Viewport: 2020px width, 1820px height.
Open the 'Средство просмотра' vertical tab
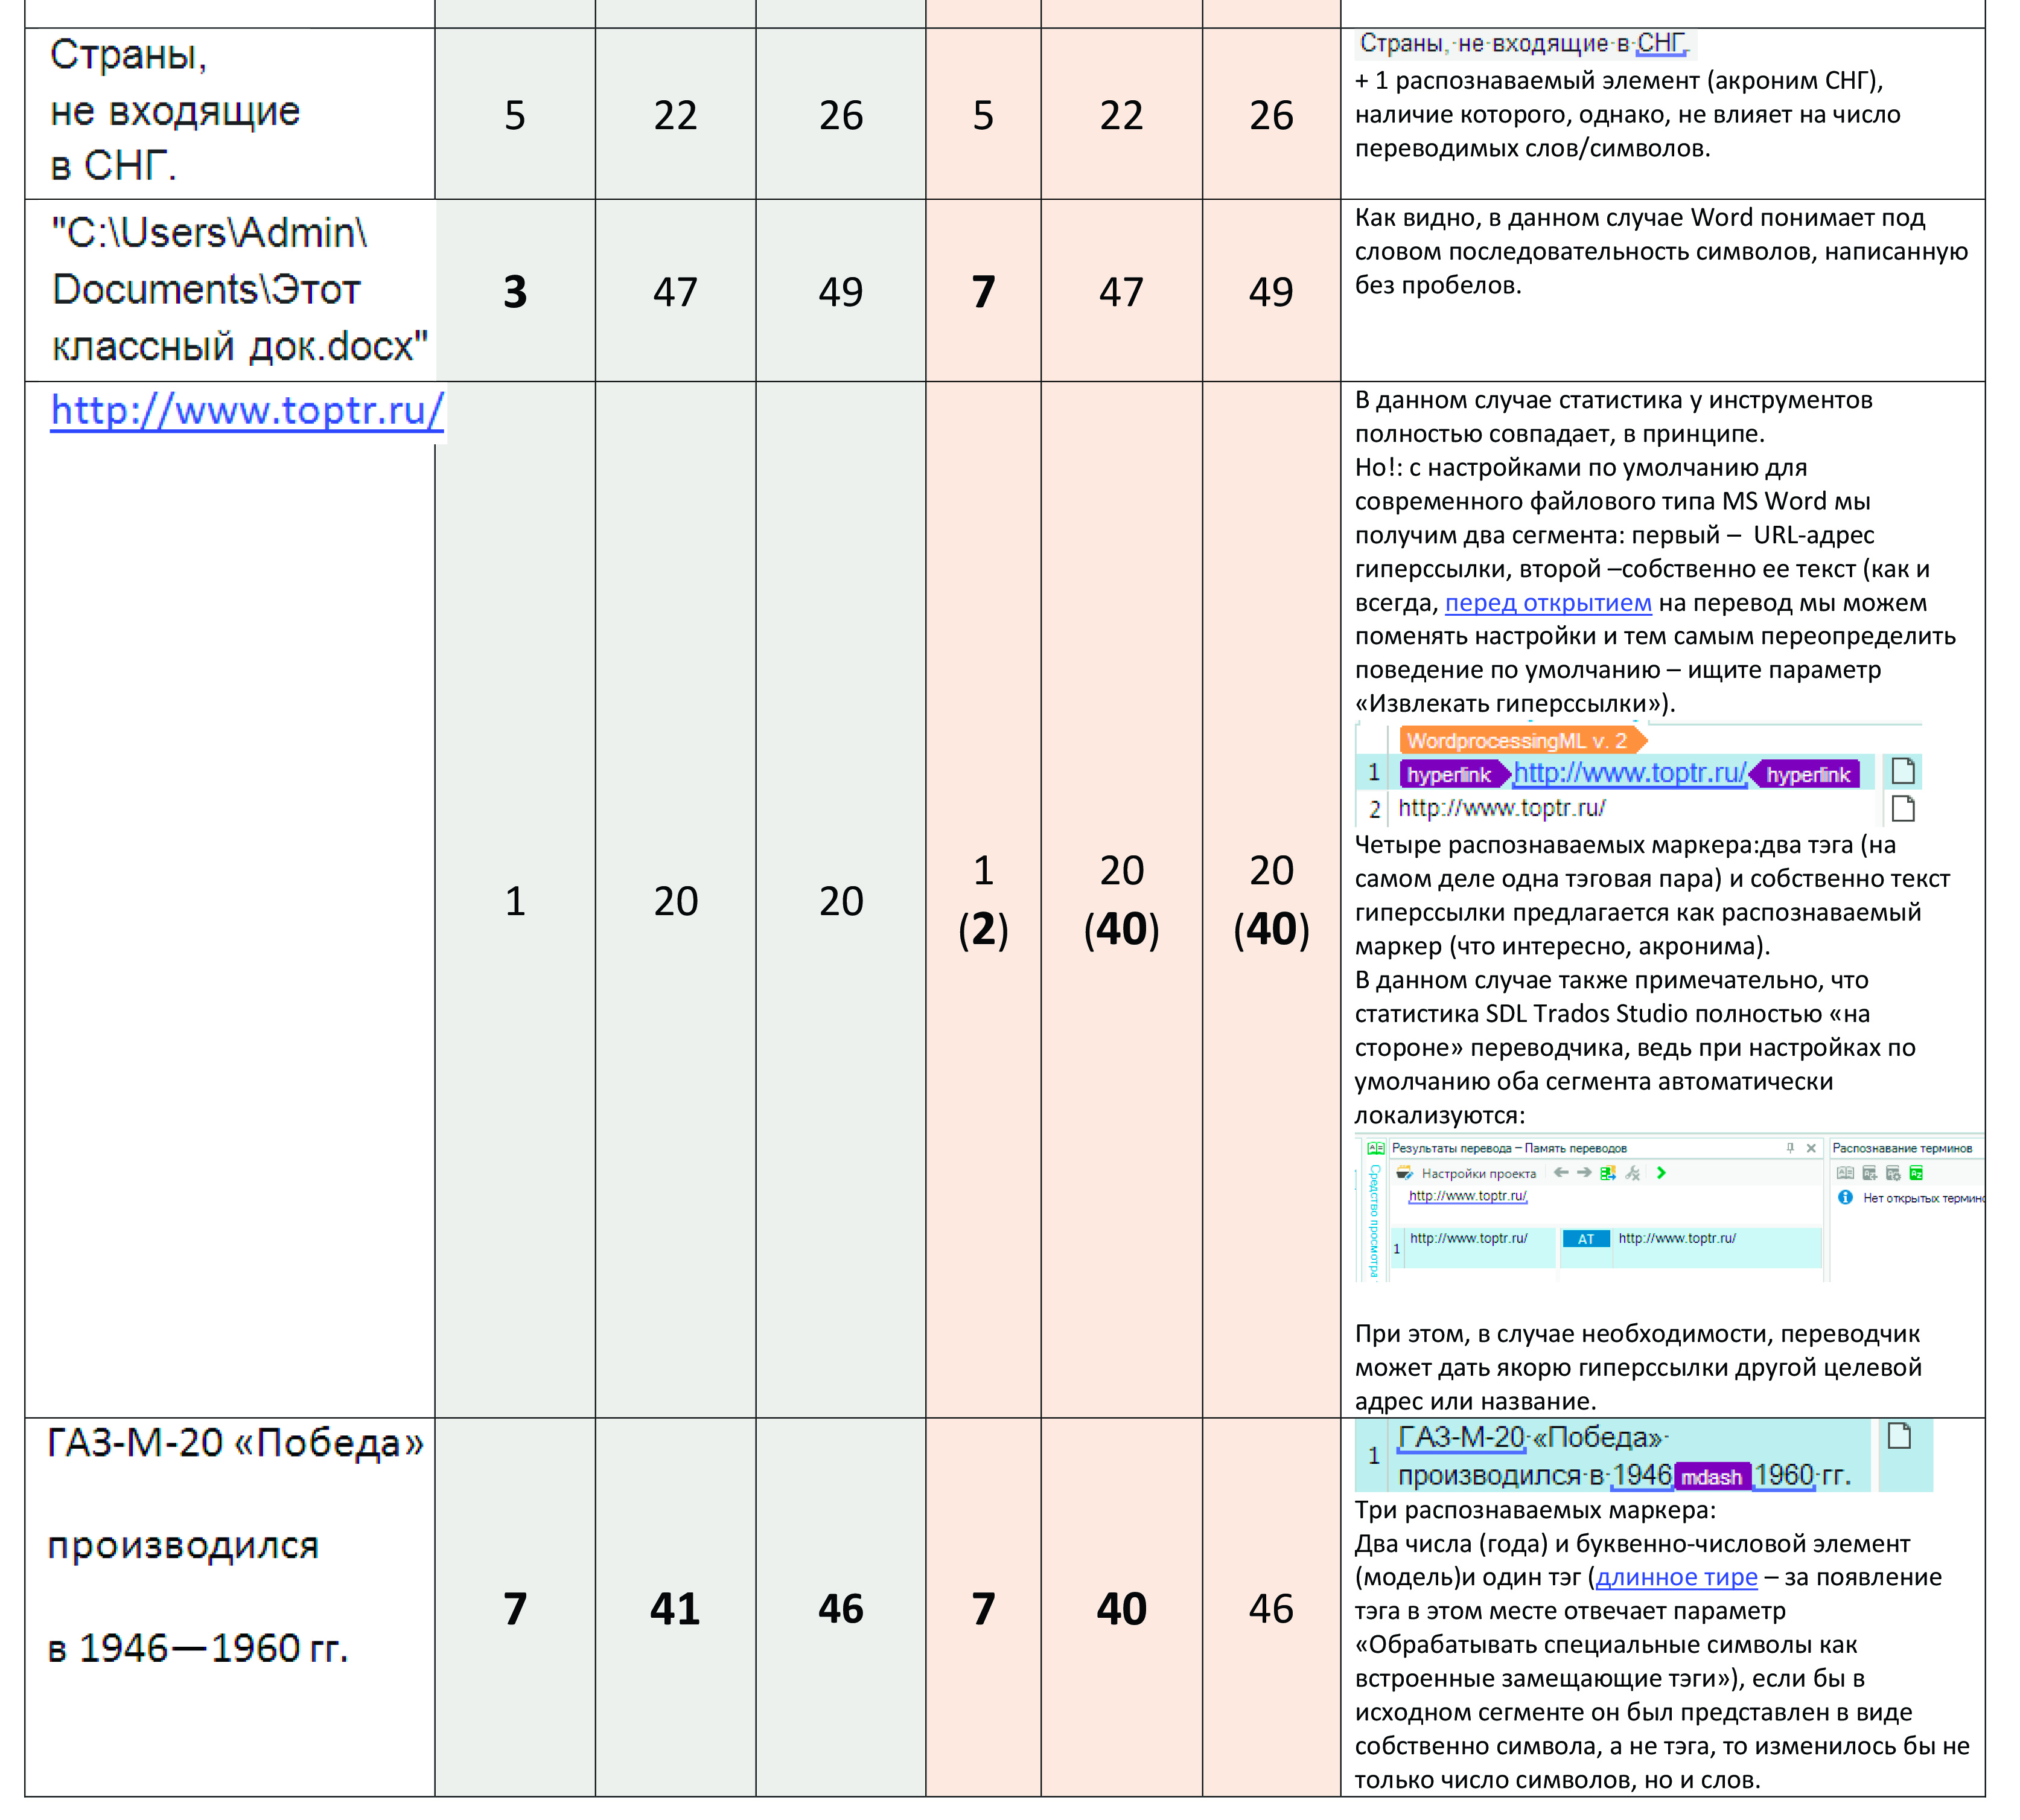pyautogui.click(x=1374, y=1220)
